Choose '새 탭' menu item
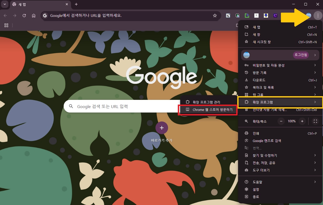 coord(280,27)
